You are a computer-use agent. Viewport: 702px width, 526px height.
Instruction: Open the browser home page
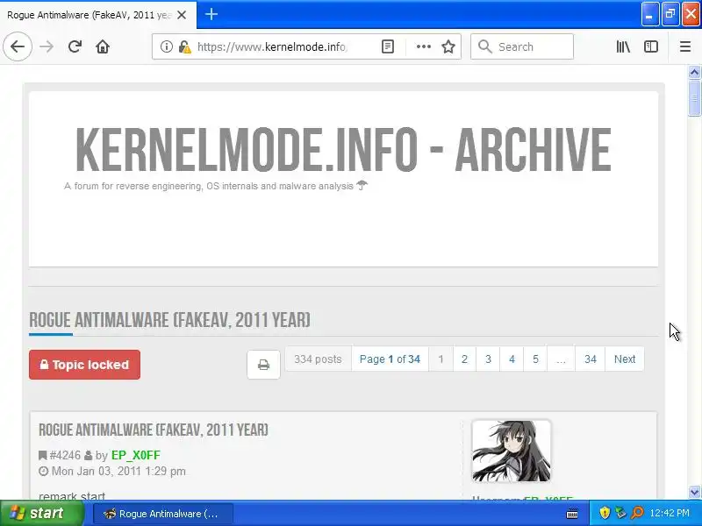(103, 46)
